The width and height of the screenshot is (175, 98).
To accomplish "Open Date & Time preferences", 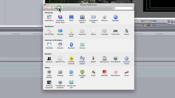I will tap(60, 59).
